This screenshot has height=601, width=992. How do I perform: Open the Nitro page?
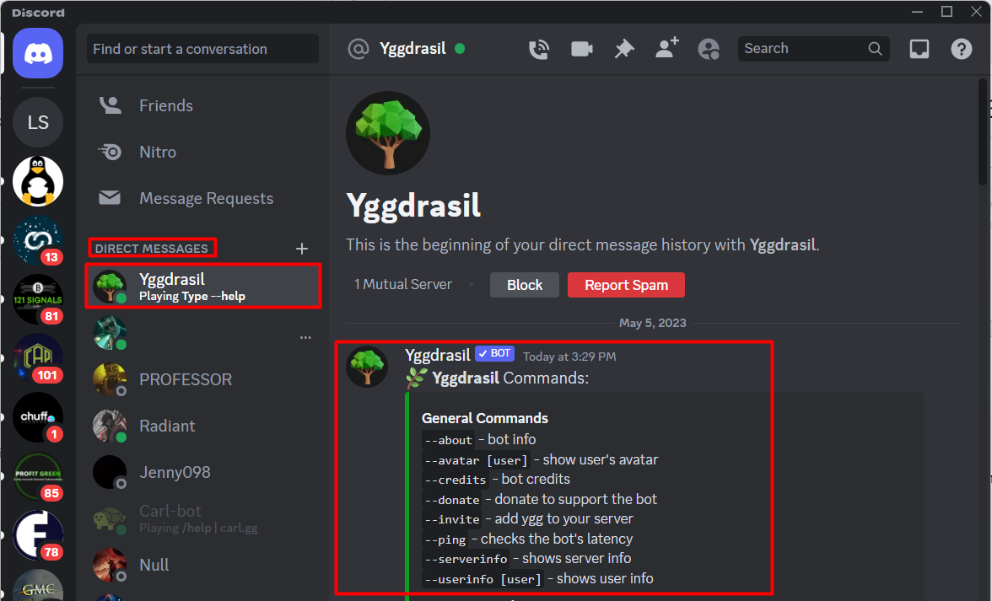pyautogui.click(x=202, y=152)
